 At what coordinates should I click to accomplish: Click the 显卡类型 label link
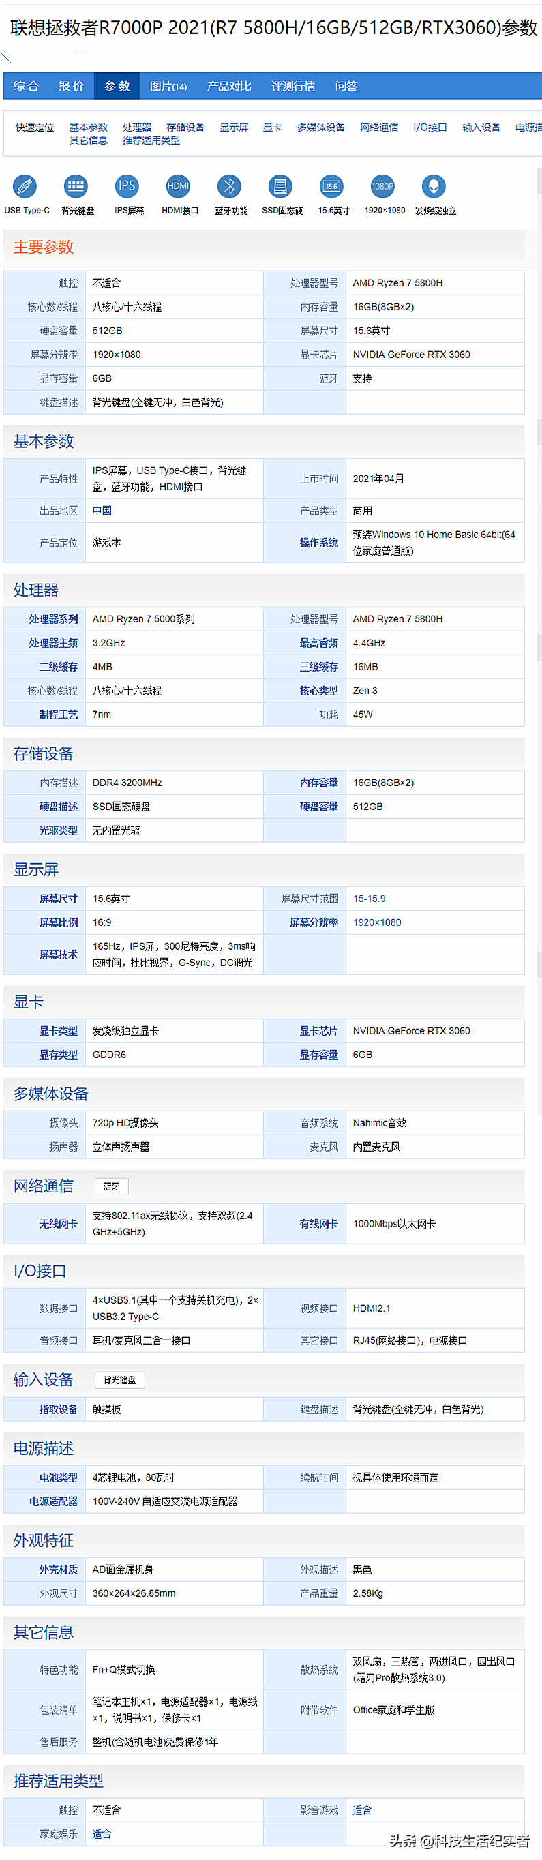tap(59, 1030)
